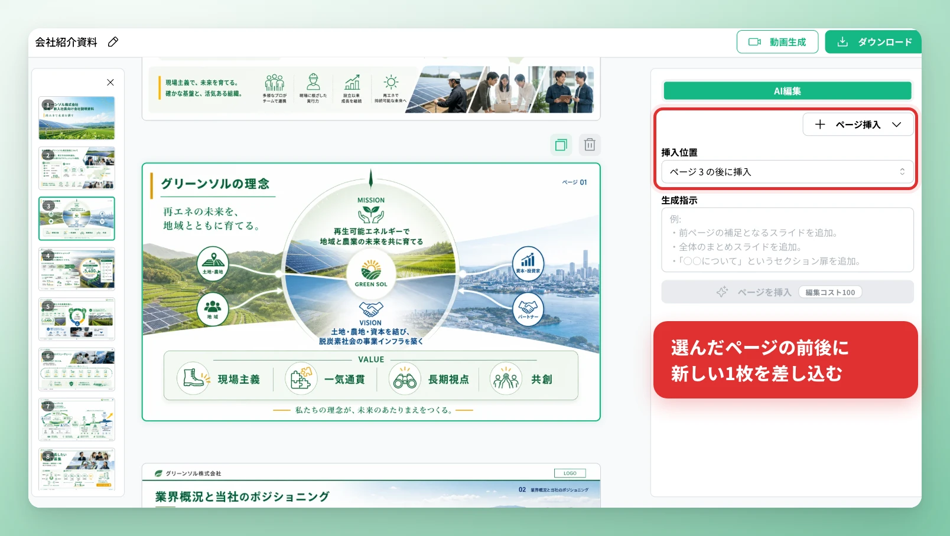Click the 多様なプロがチームで連携 people icon

275,82
